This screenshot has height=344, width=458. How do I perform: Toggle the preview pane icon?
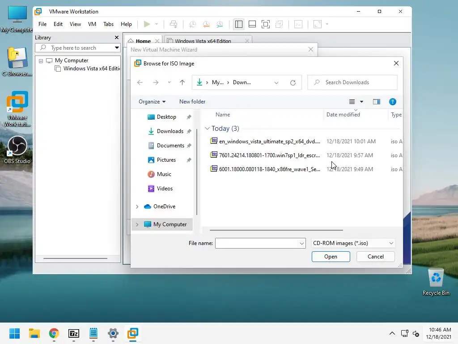(377, 102)
